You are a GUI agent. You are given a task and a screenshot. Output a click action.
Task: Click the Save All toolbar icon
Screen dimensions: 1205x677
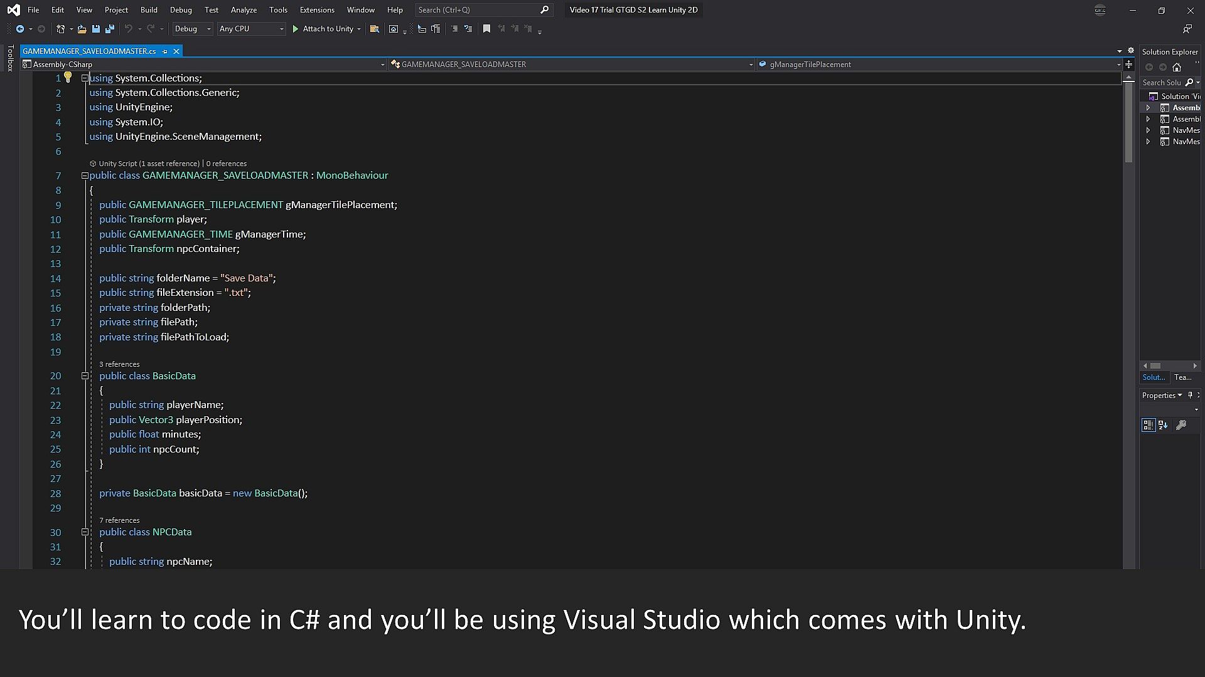(x=110, y=29)
